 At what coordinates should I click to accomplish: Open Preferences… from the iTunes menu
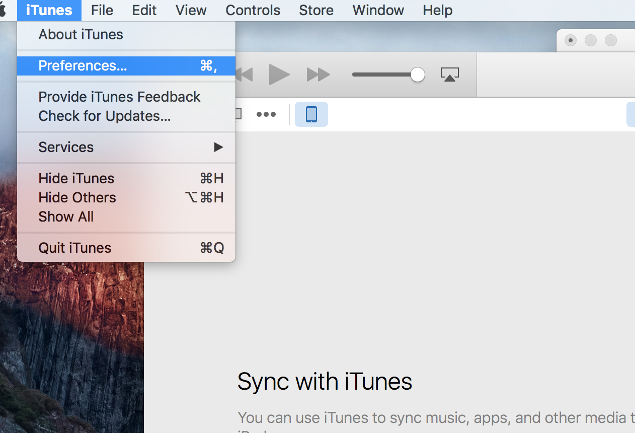pos(126,65)
